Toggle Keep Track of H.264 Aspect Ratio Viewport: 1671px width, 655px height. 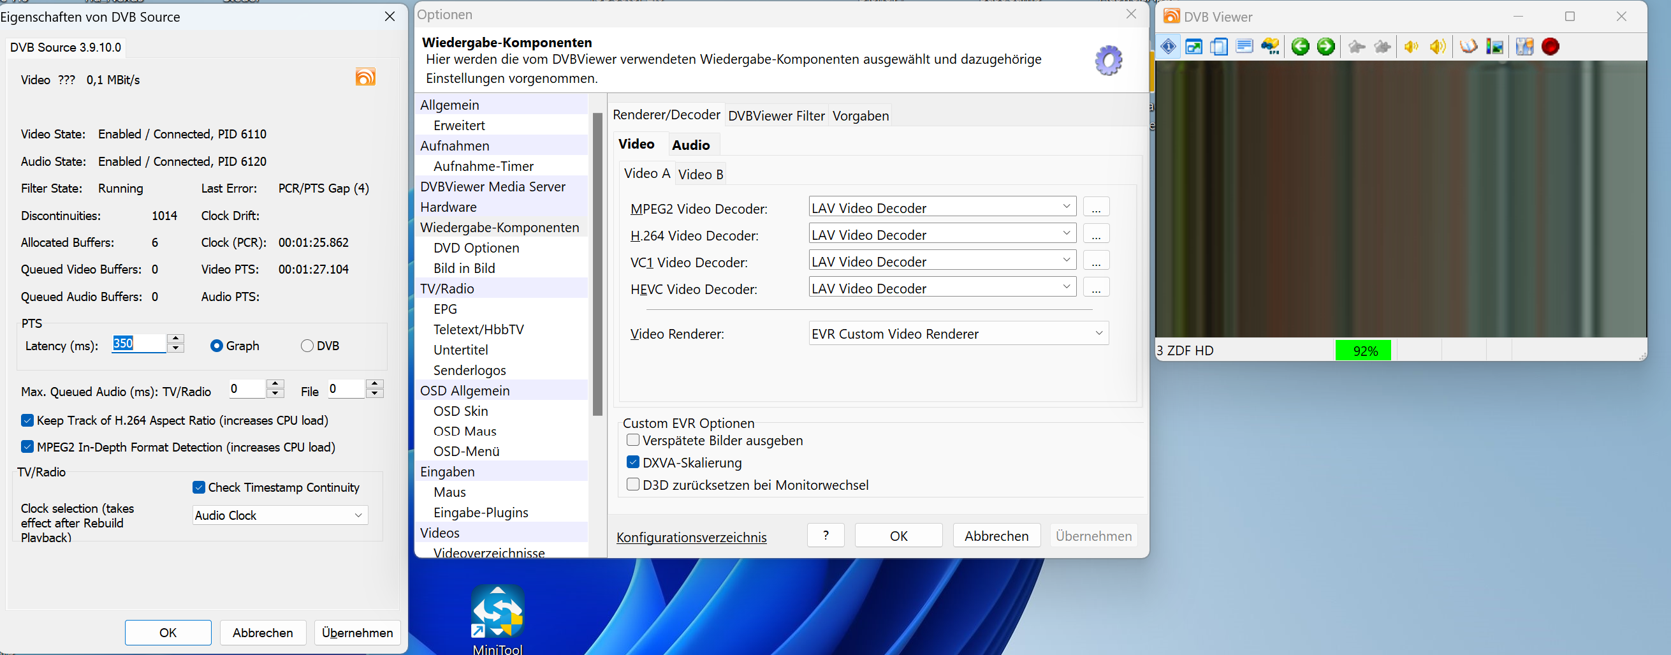coord(27,420)
